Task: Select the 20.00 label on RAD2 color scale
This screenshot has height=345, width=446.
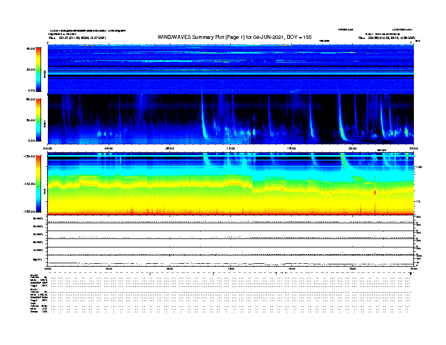Action: [x=30, y=69]
